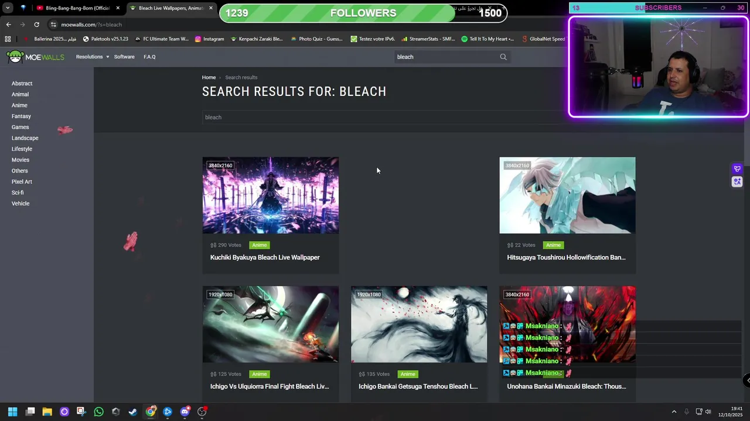
Task: Open Steam from the taskbar
Action: [133, 412]
